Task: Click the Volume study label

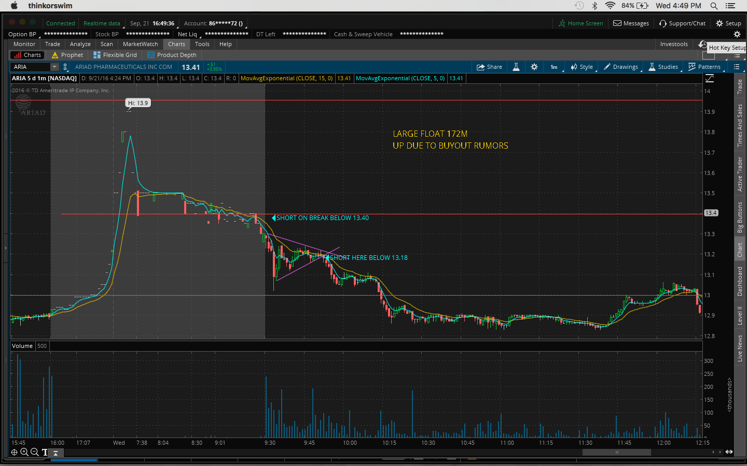Action: 22,346
